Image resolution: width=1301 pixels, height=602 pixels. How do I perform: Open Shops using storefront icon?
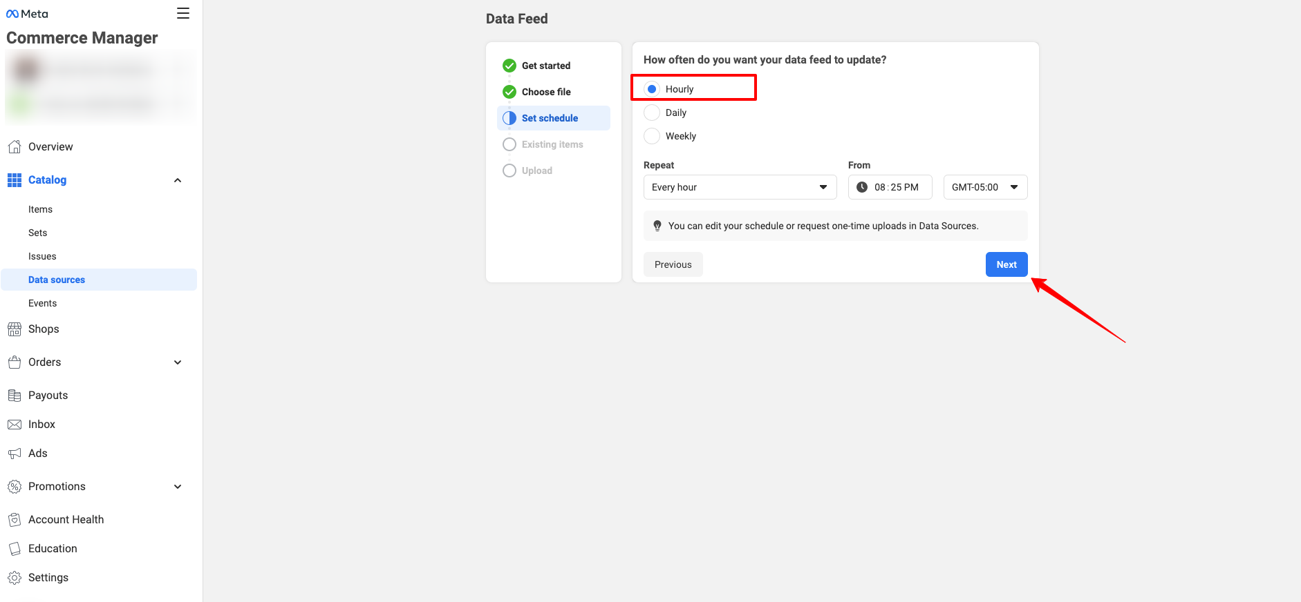[x=15, y=329]
